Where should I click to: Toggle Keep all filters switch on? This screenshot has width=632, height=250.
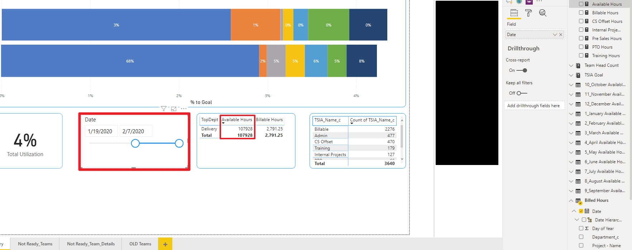coord(522,93)
